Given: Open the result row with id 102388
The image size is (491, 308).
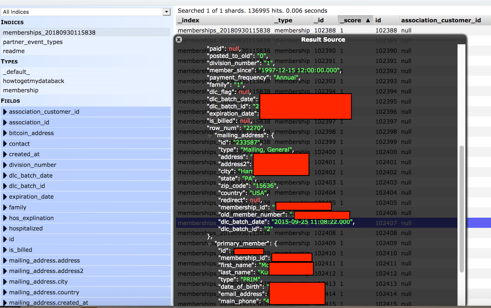Looking at the screenshot, I should 333,31.
